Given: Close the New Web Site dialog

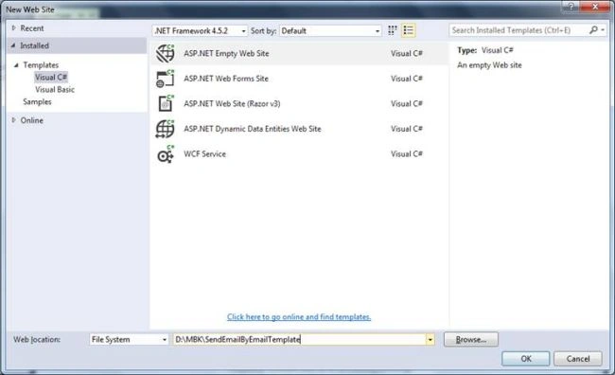Looking at the screenshot, I should [x=594, y=7].
